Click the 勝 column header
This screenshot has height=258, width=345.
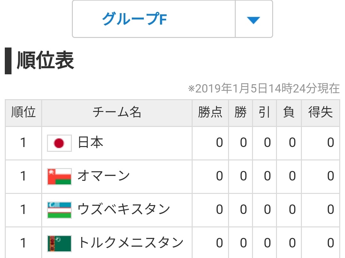241,113
